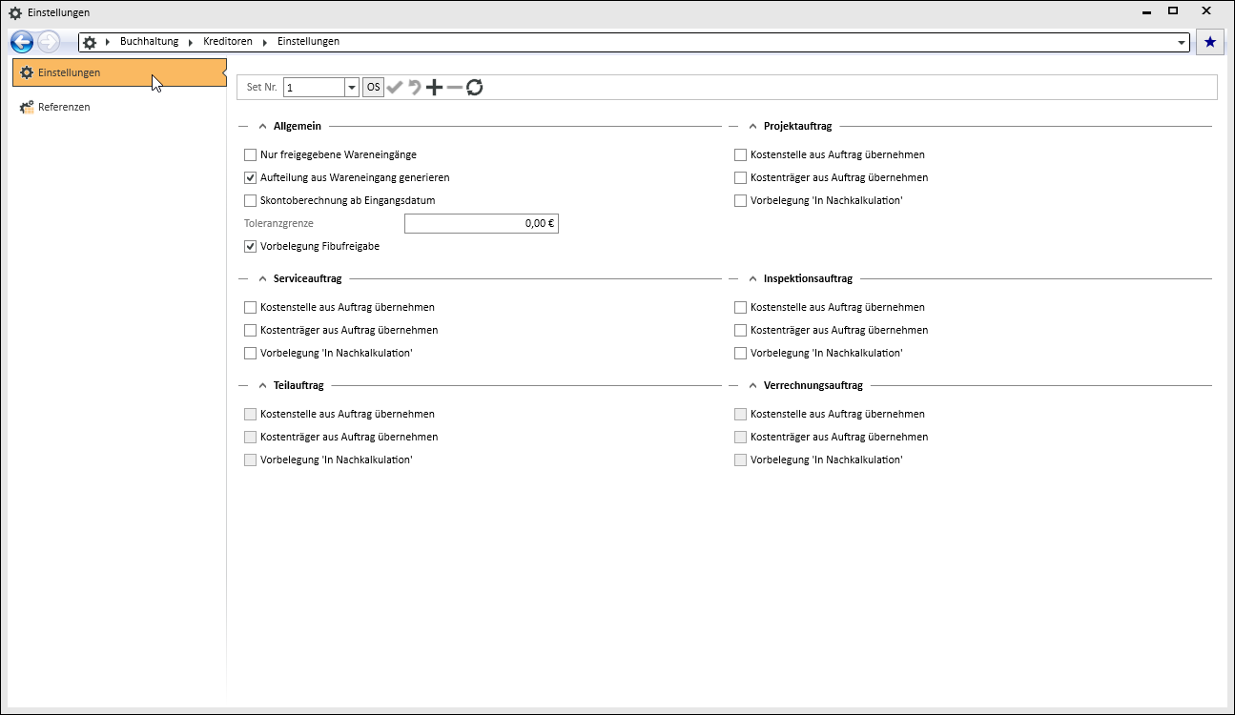Click Verrechnungsauftrag Kostenstelle aus Auftrag übernehmen checkbox
The height and width of the screenshot is (715, 1235).
[x=741, y=414]
